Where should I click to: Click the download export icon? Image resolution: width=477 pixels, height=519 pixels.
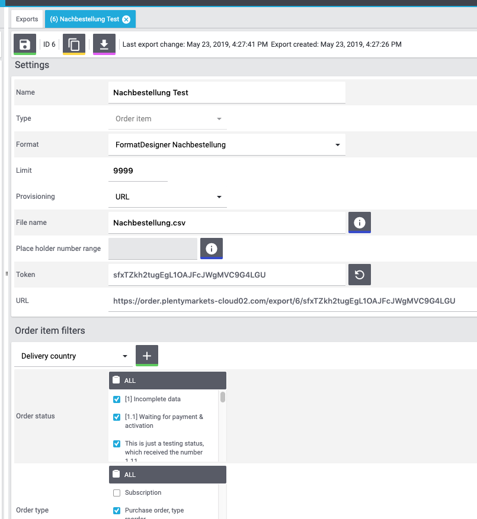(104, 44)
